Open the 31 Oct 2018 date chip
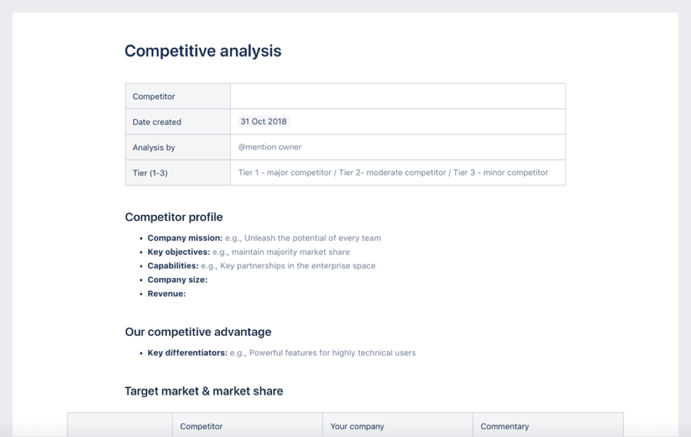Viewport: 691px width, 437px height. pyautogui.click(x=264, y=122)
